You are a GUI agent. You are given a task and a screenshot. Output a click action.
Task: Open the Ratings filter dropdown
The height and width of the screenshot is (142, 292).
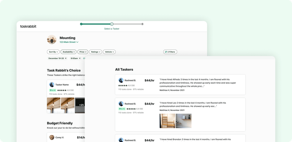coord(95,52)
